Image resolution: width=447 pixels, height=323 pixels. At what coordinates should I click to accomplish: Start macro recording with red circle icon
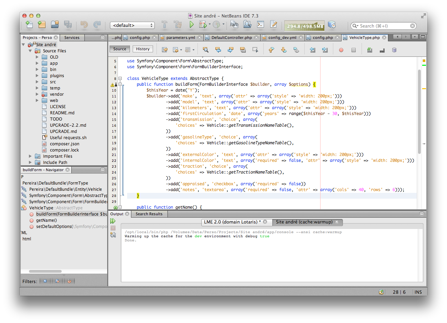tap(341, 50)
